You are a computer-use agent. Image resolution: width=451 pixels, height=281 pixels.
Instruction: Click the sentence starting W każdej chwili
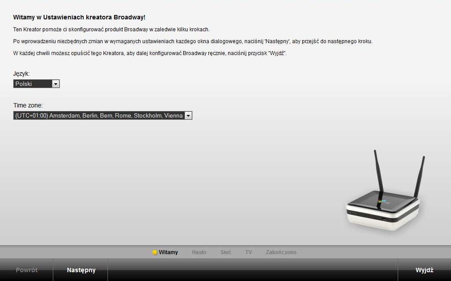pos(150,53)
